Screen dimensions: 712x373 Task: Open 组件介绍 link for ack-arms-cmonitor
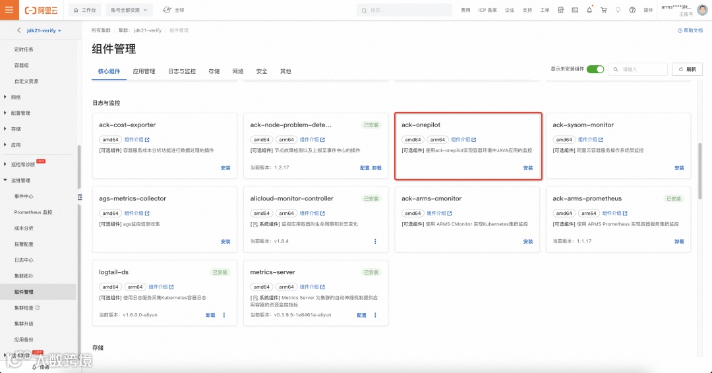pyautogui.click(x=440, y=213)
